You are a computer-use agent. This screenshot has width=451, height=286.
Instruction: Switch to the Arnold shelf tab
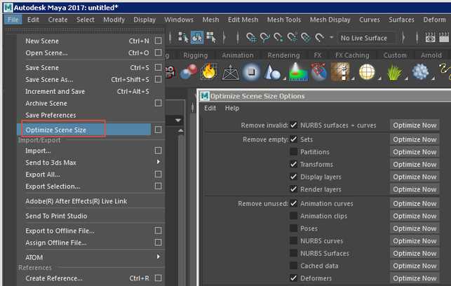point(431,55)
